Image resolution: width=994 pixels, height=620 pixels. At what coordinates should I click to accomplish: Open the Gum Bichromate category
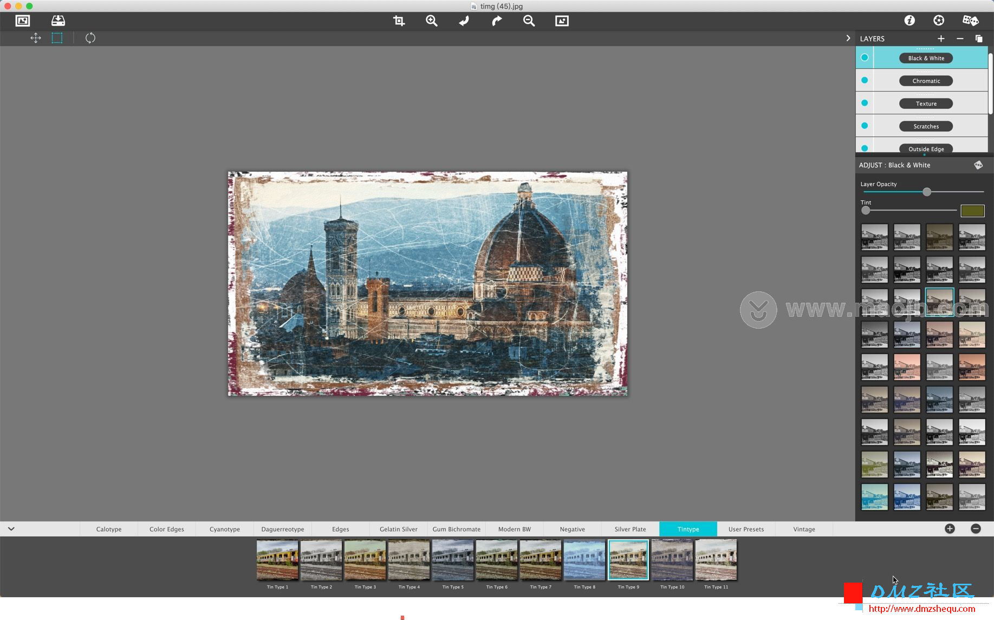click(x=457, y=529)
